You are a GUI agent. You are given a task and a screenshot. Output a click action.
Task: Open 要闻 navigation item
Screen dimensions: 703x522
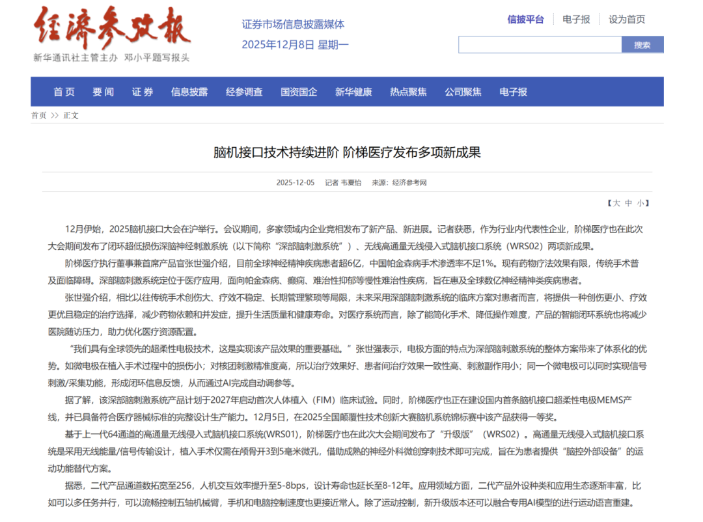coord(103,92)
